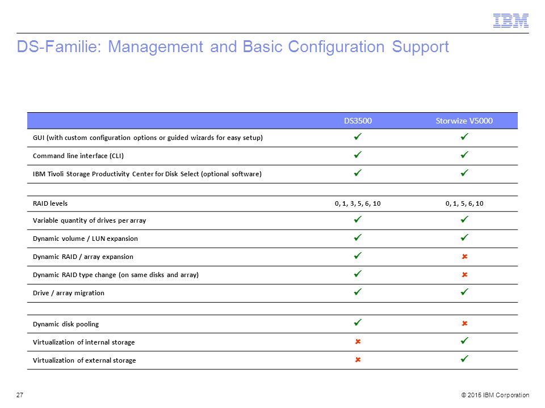Viewport: 545px width, 408px height.
Task: Click Storwize V5000 checkmark for Virtualization of external storage
Action: [x=464, y=358]
